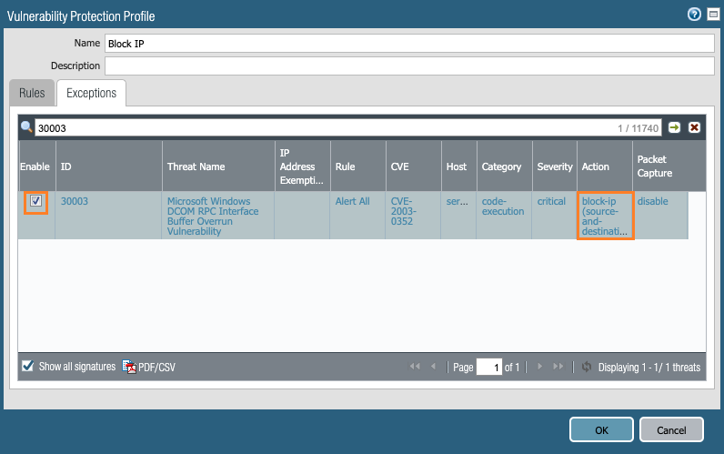
Task: Click the page number input field
Action: (489, 368)
